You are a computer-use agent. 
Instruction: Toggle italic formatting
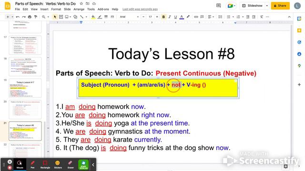coord(170,17)
